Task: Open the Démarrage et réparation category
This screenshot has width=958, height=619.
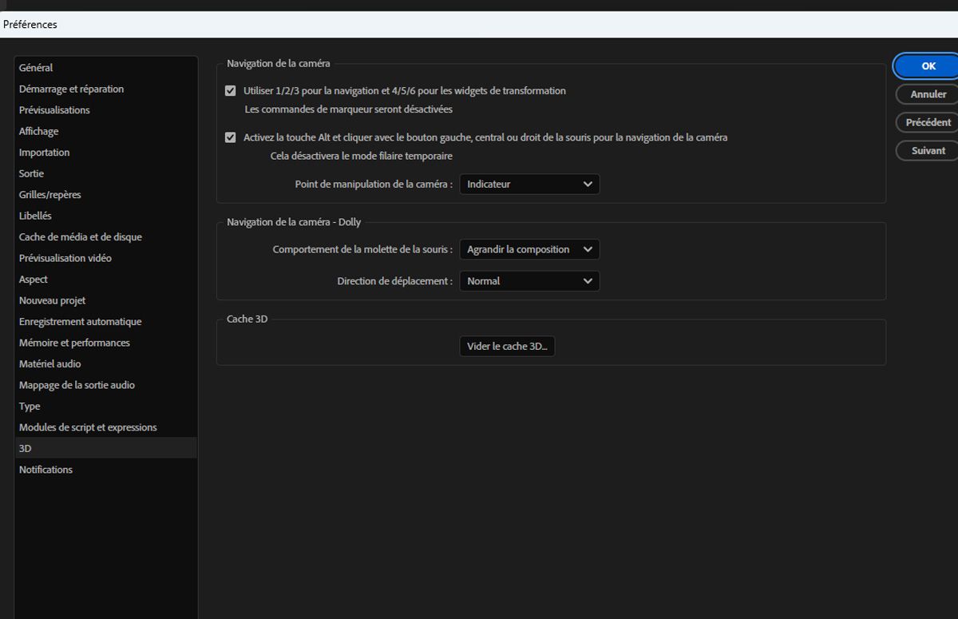Action: click(106, 89)
